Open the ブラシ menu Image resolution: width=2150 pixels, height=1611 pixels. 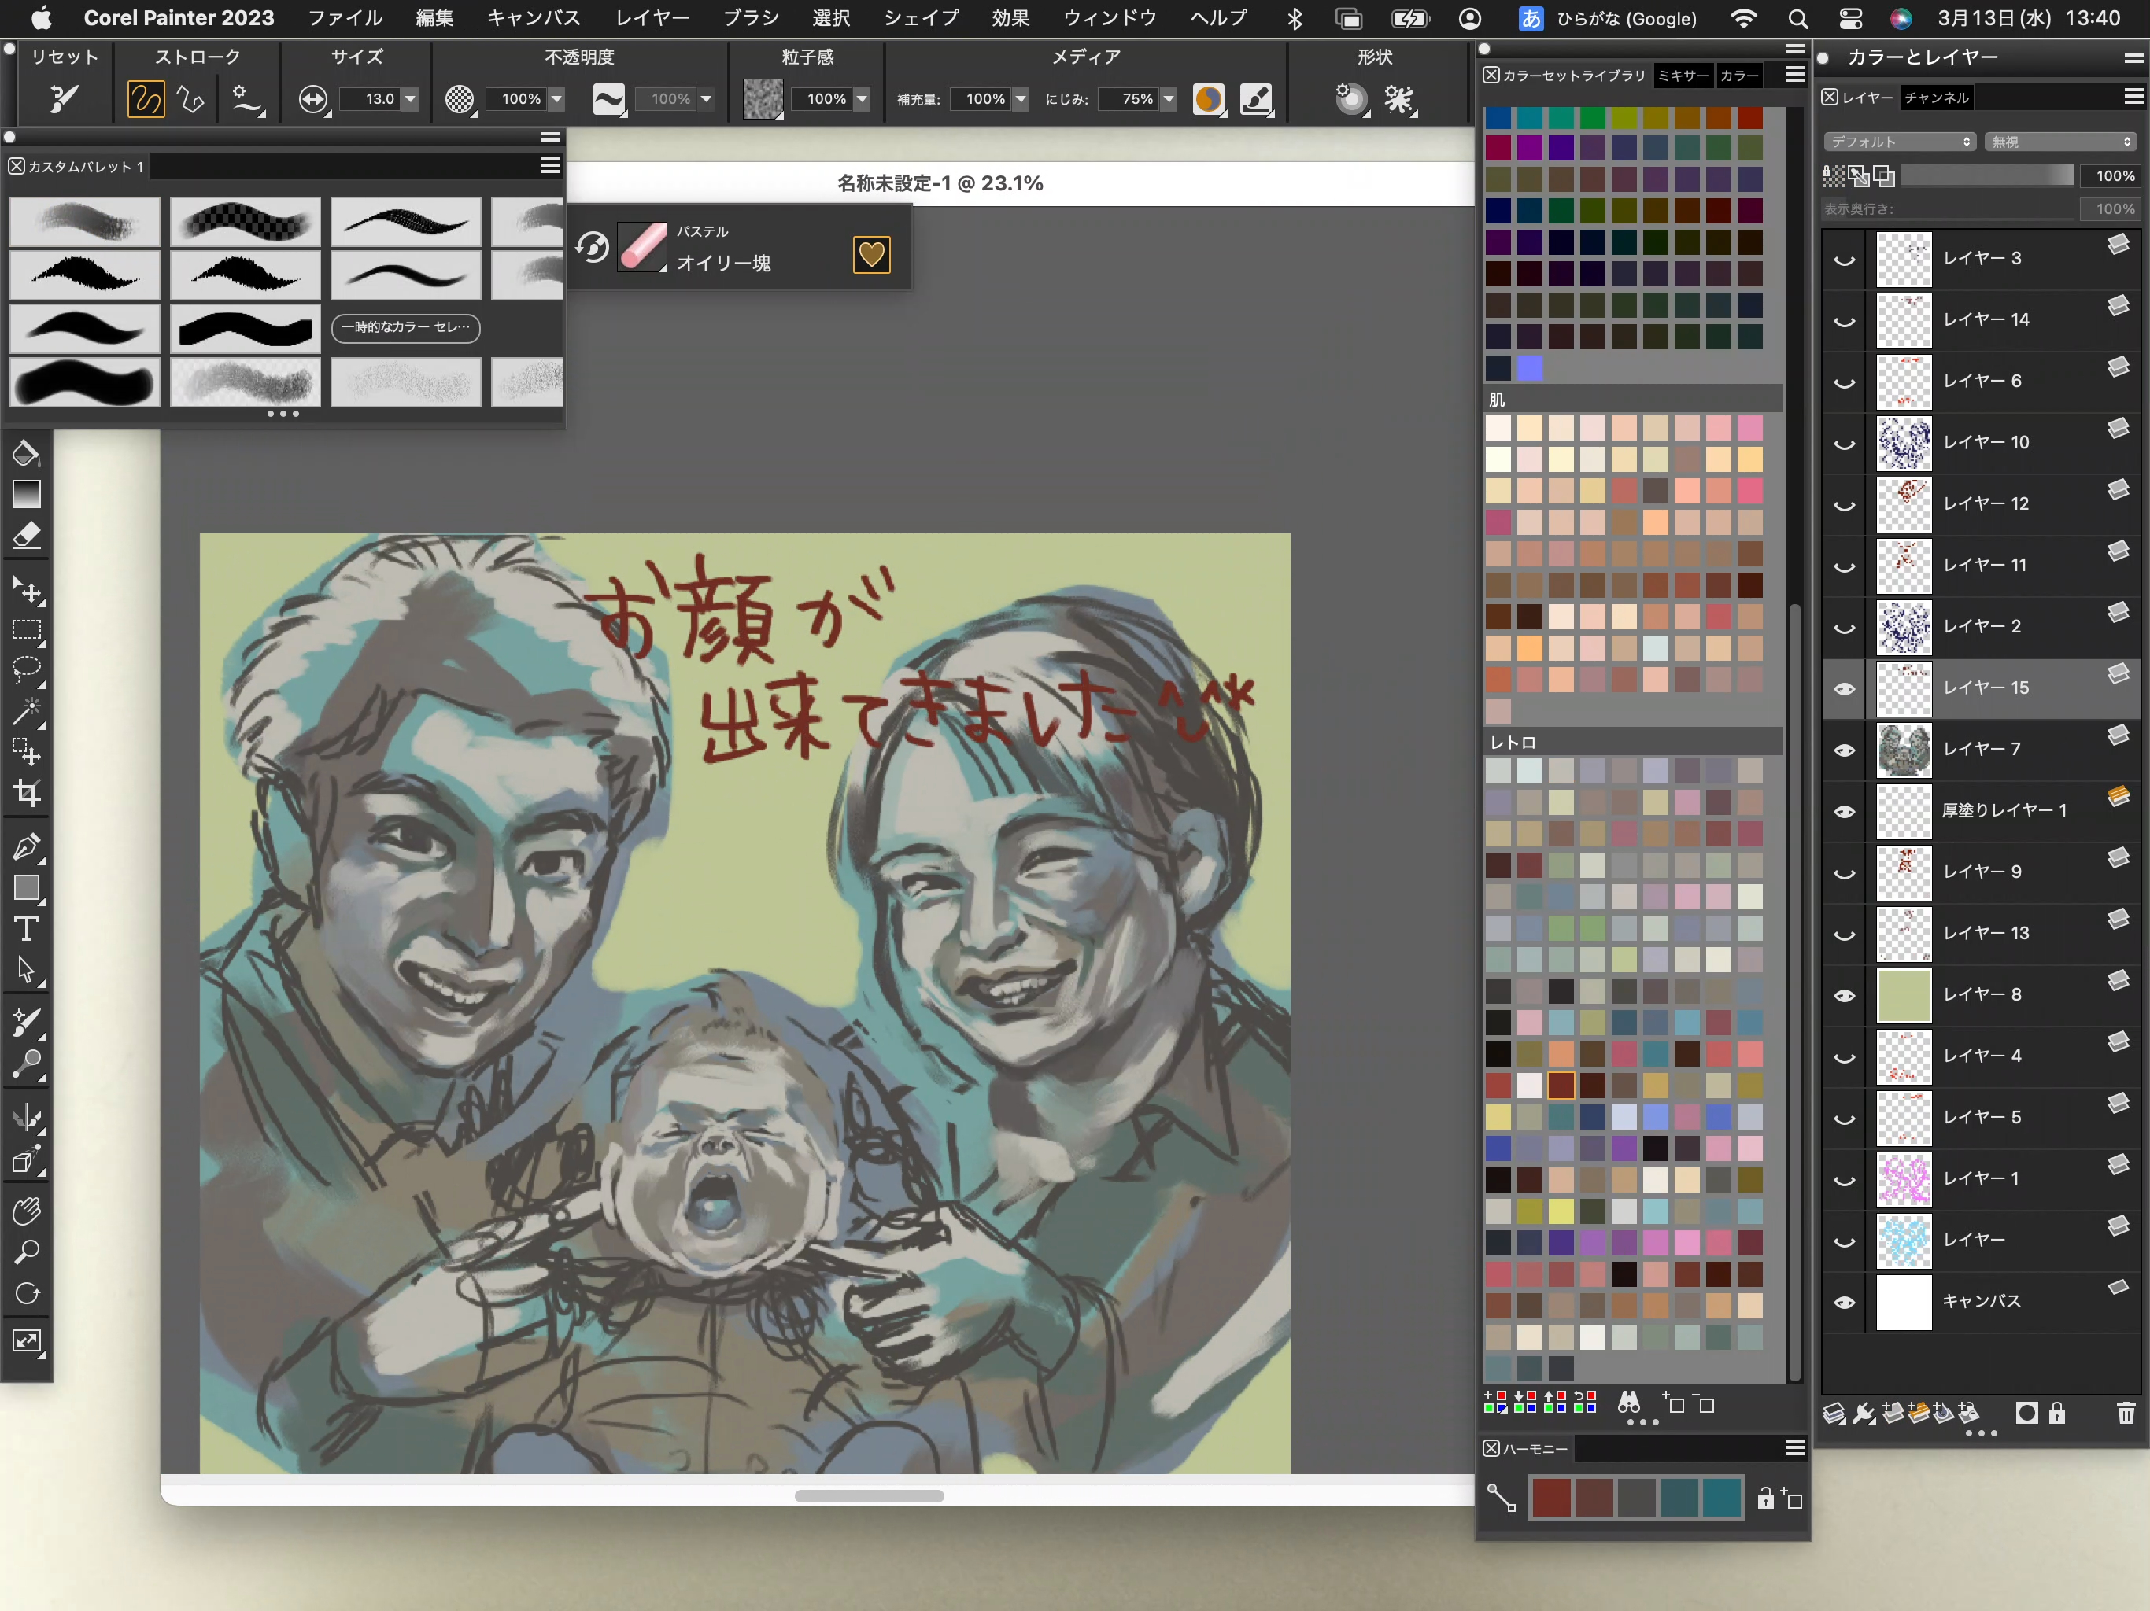pyautogui.click(x=752, y=18)
